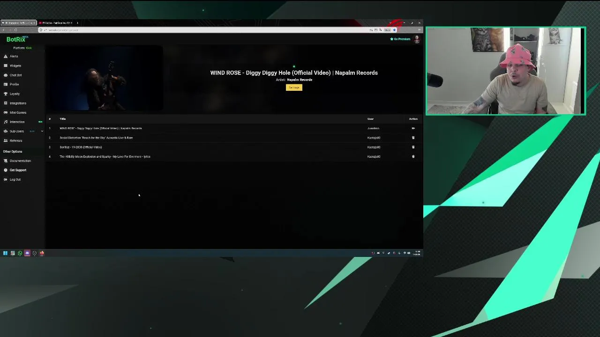
Task: Click the browser reload icon
Action: (x=15, y=30)
